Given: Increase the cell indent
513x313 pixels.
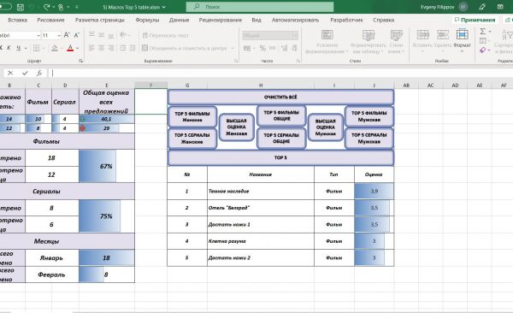Looking at the screenshot, I should point(133,48).
